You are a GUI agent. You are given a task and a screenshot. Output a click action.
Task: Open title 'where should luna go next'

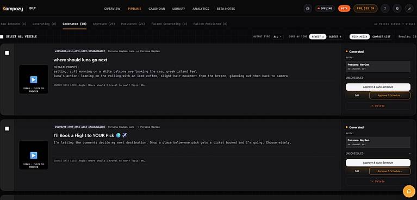[x=80, y=60]
